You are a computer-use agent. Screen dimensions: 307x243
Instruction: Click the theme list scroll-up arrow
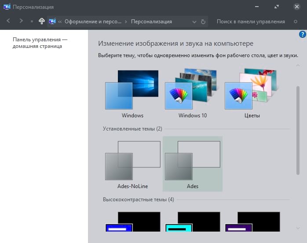pyautogui.click(x=298, y=65)
